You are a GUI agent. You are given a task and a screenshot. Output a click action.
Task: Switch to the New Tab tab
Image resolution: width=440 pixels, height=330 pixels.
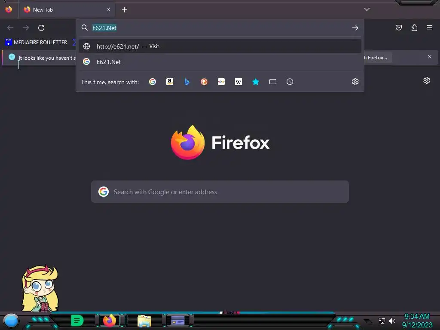(67, 10)
